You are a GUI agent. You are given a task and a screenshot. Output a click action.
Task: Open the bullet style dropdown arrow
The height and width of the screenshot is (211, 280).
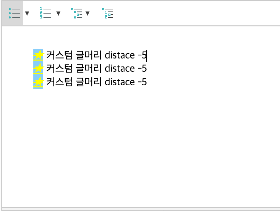point(27,14)
